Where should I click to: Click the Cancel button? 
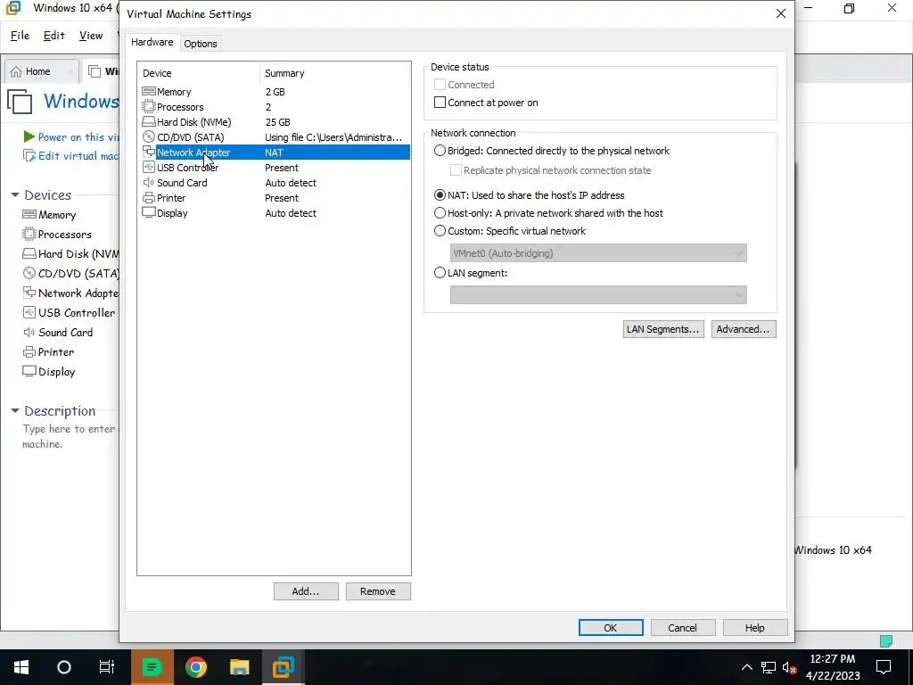pos(682,627)
